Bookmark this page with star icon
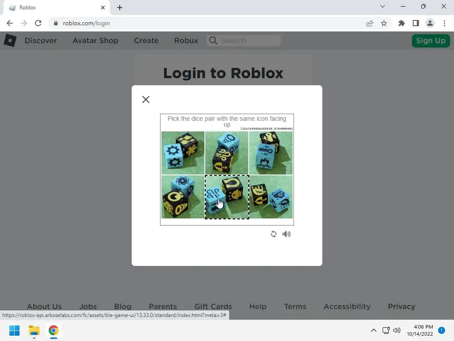 tap(384, 23)
